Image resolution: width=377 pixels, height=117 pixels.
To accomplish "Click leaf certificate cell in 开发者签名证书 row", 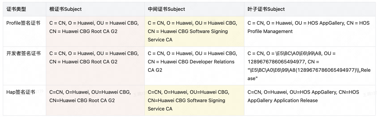I will click(x=309, y=66).
